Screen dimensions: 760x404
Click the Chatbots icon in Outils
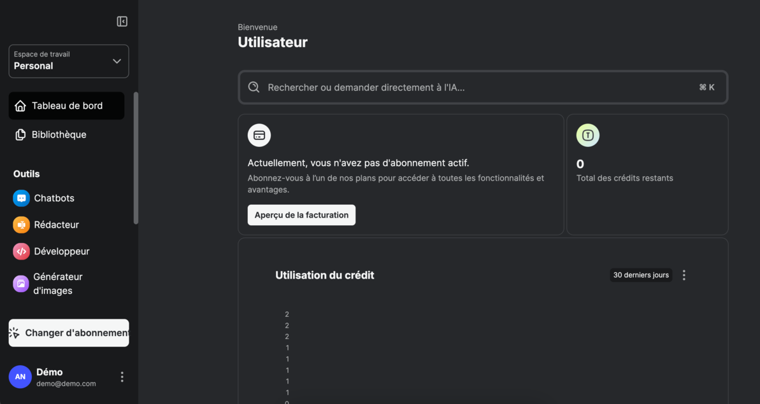[21, 199]
